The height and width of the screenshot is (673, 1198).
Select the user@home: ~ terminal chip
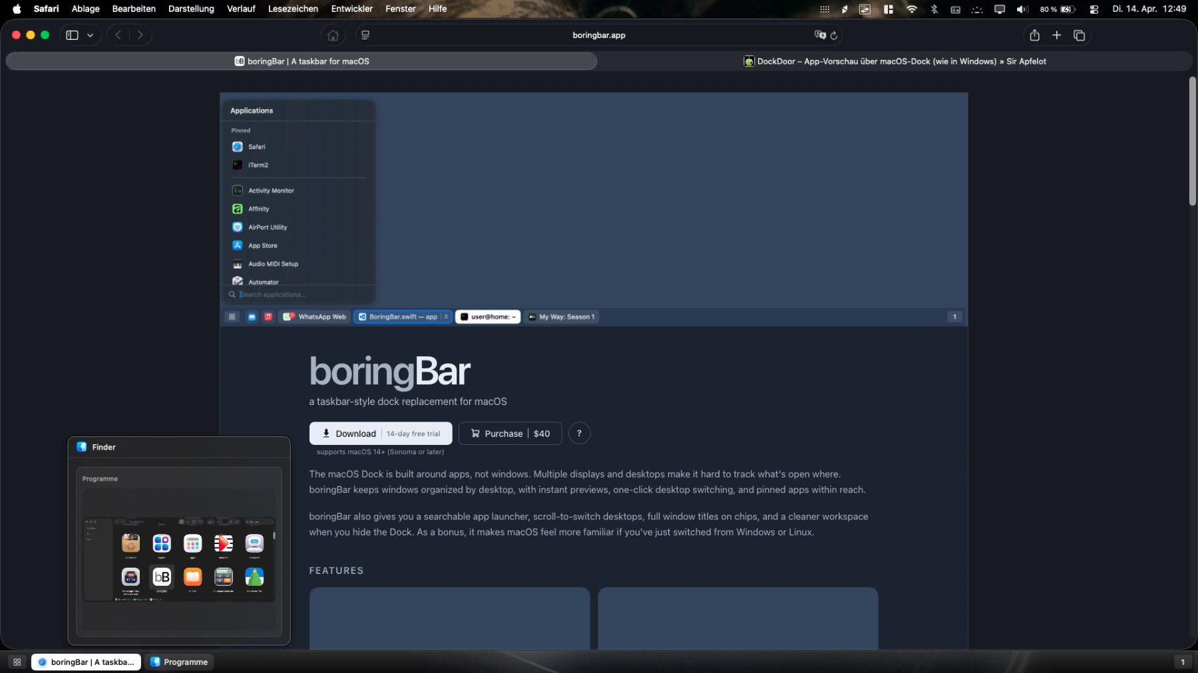[x=488, y=317]
